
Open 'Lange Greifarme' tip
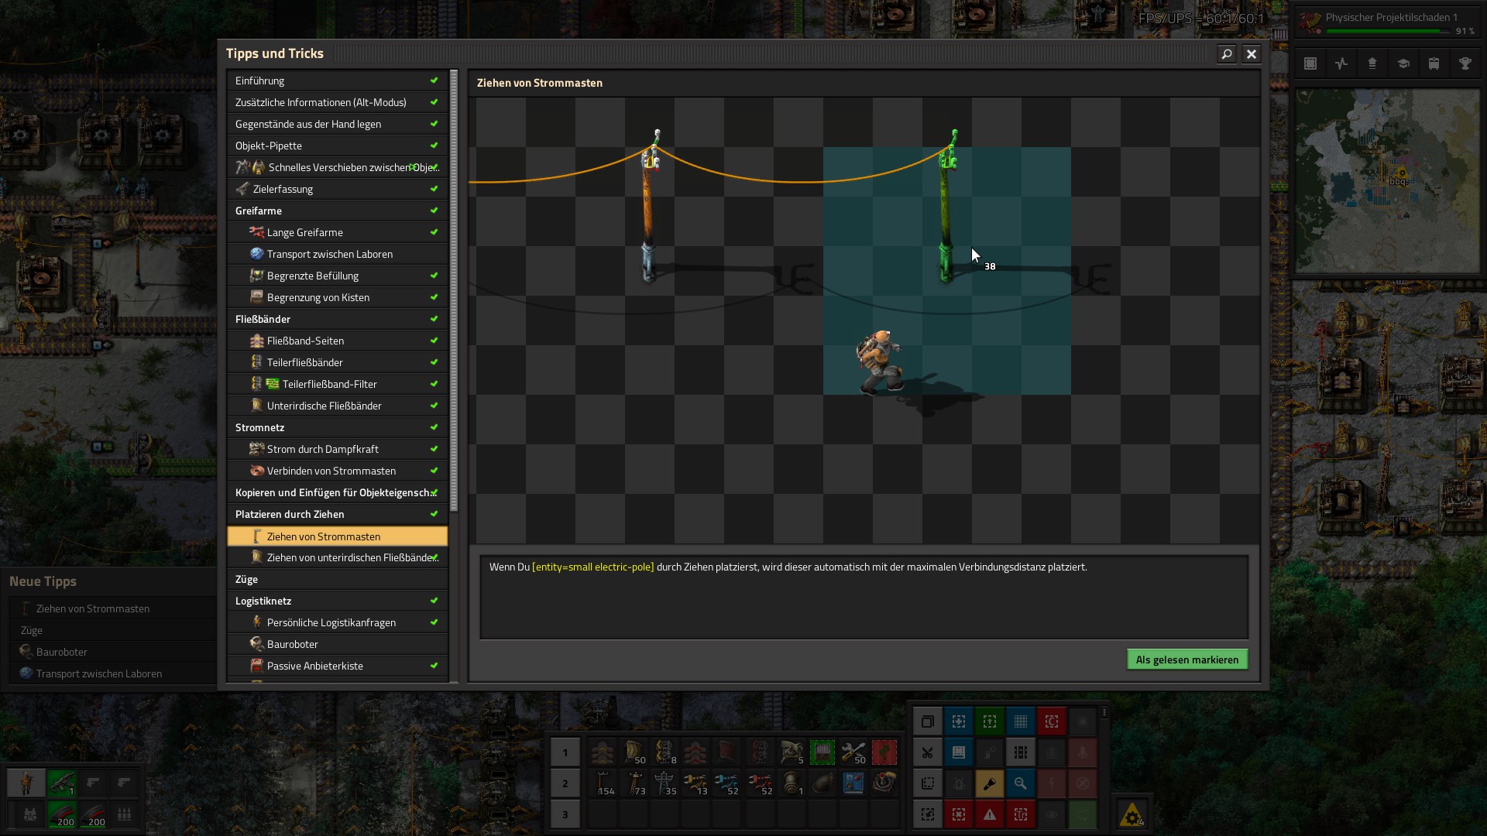coord(338,232)
